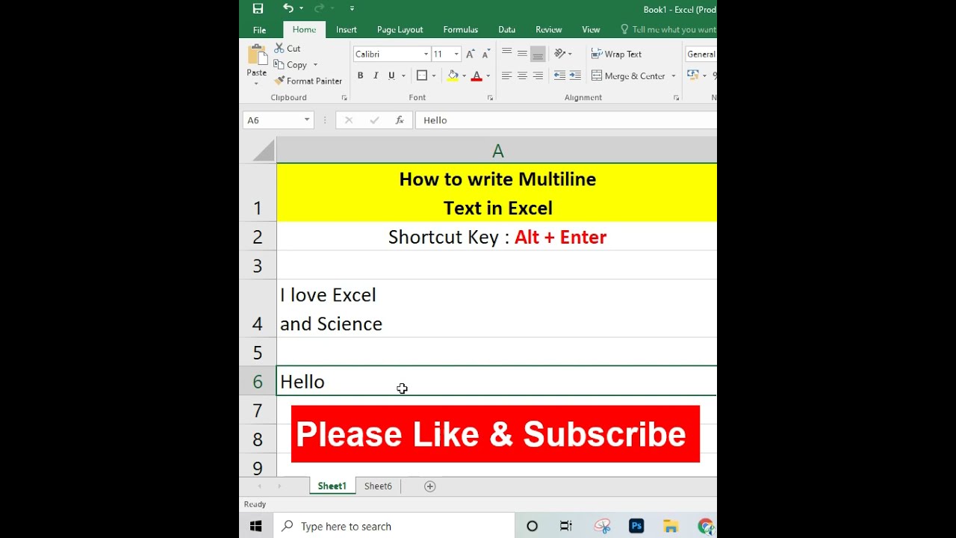Select column A header
The image size is (956, 538).
pyautogui.click(x=497, y=151)
